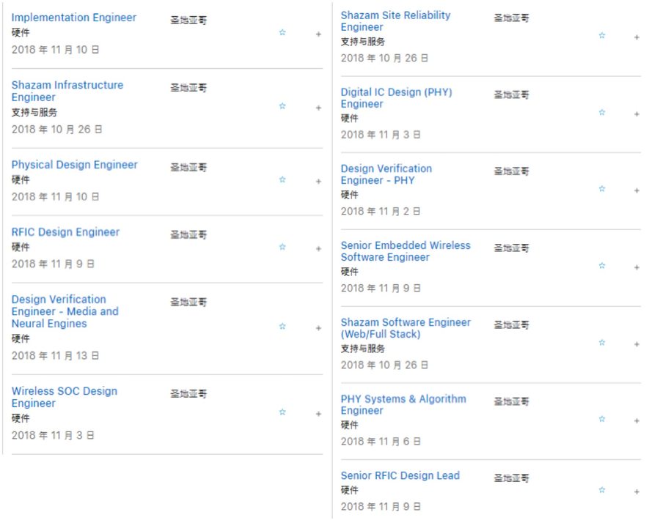Expand Design Verification Engineer Media and Neural Engines
Viewport: 660px width, 520px height.
tap(319, 328)
